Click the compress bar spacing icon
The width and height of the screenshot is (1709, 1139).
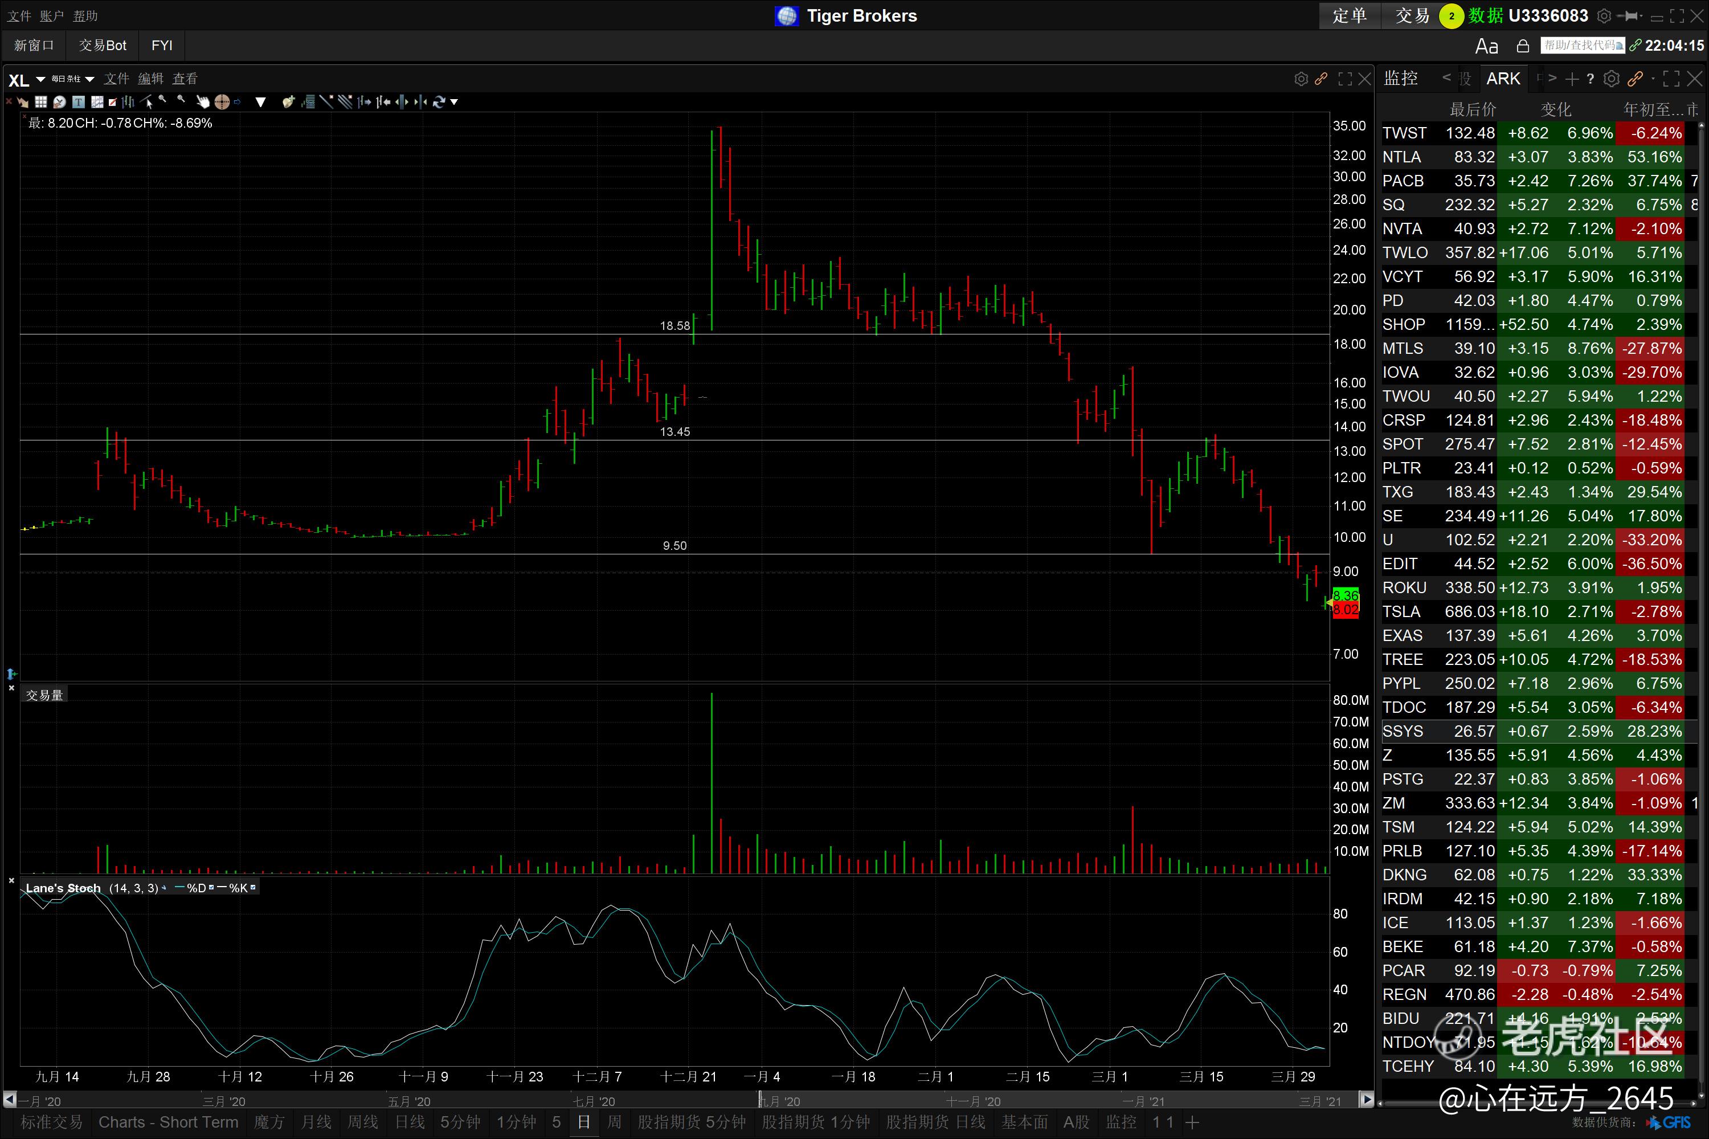point(420,103)
